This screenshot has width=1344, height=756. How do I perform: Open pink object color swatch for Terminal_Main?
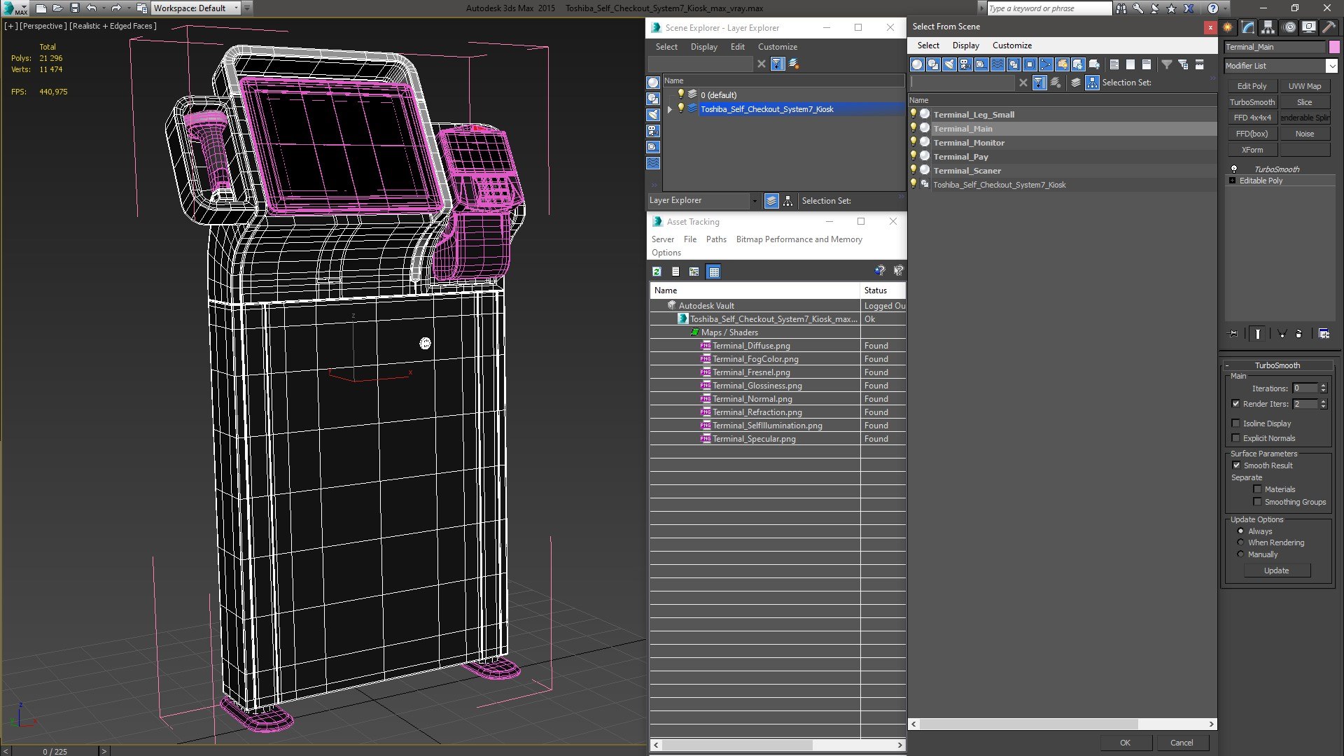tap(1334, 47)
